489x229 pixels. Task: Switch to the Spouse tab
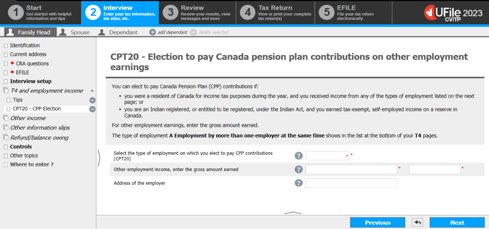click(75, 32)
